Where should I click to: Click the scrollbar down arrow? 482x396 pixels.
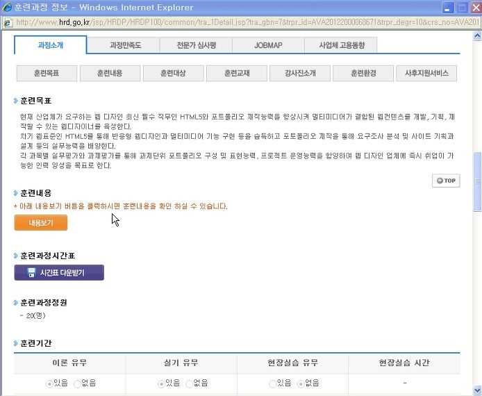tap(477, 390)
